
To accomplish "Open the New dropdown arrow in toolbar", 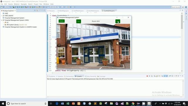I will point(4,7).
